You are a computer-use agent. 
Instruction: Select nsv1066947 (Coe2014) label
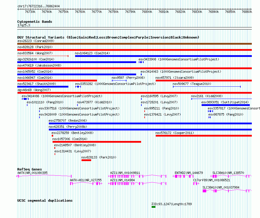point(35,78)
